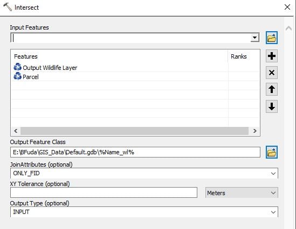Move selected feature up with up arrow

pyautogui.click(x=271, y=89)
